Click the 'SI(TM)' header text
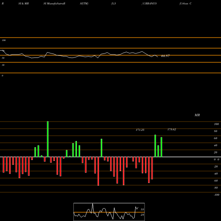The width and height of the screenshot is (221, 221). click(x=84, y=4)
